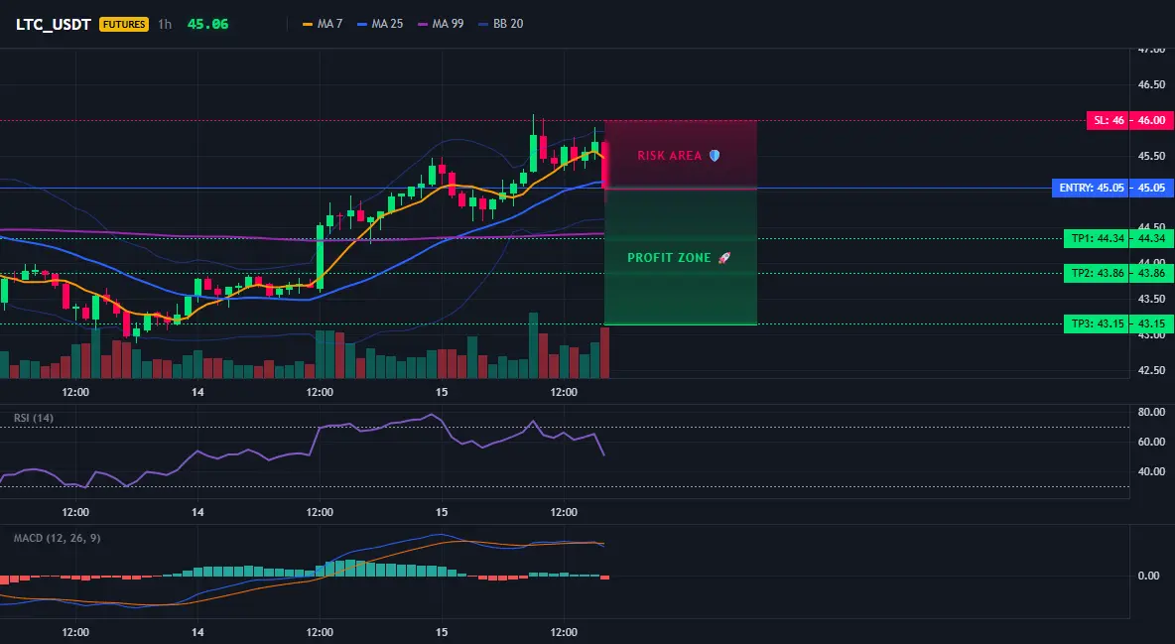Click the 44.34 price tag on axis
This screenshot has width=1175, height=644.
point(1152,239)
